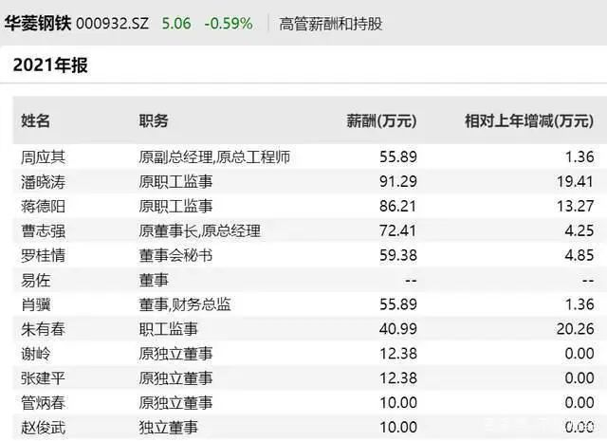The image size is (607, 441).
Task: Click the 谢岭 name cell
Action: pyautogui.click(x=36, y=354)
